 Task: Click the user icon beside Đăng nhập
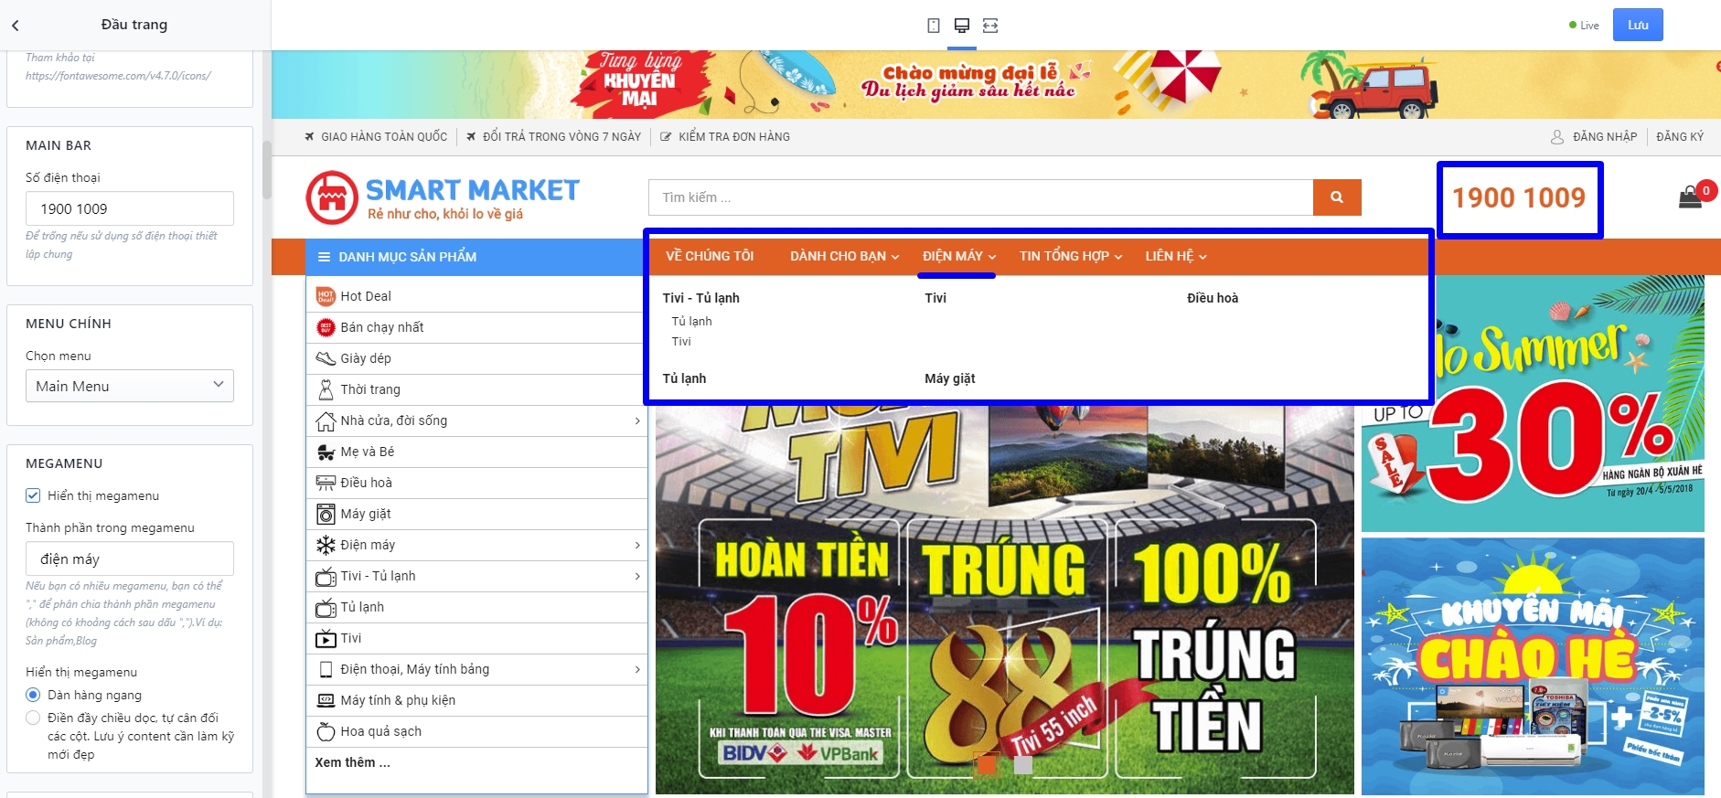[x=1557, y=136]
